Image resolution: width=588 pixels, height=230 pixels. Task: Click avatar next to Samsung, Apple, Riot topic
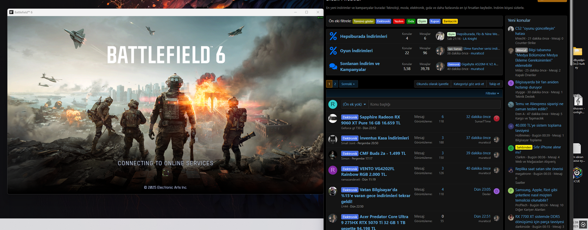click(x=511, y=191)
